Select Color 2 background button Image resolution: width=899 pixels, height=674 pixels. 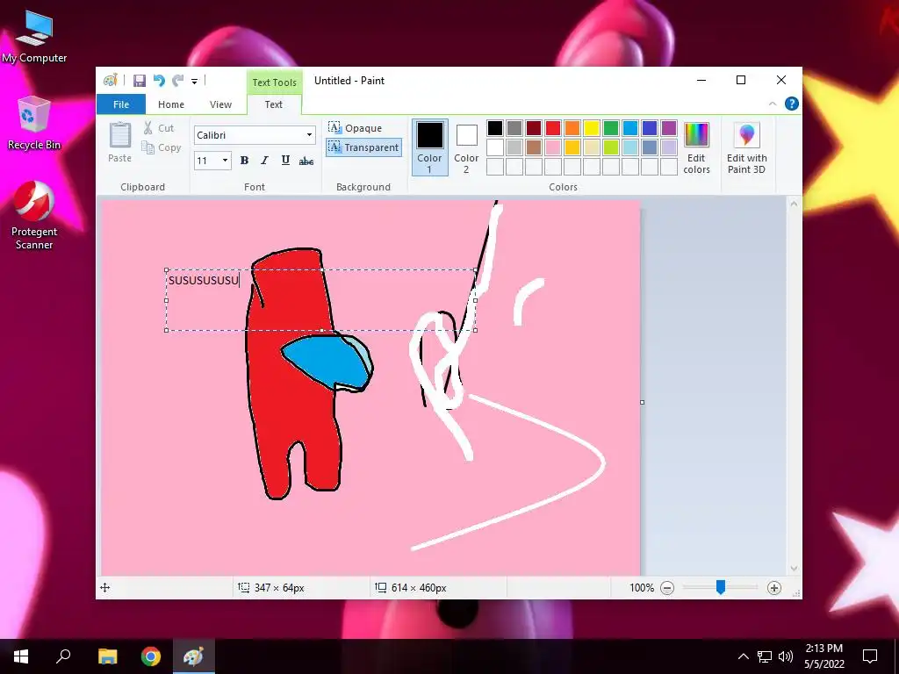466,147
